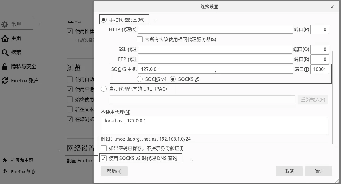Open help via the 帮助(H) button
The height and width of the screenshot is (184, 341).
tap(114, 171)
